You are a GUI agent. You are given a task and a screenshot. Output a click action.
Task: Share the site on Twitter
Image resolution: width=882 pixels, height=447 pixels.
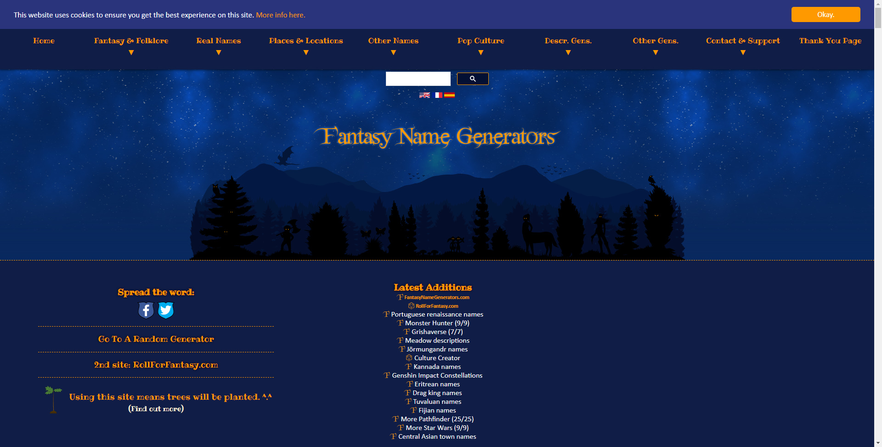(166, 311)
